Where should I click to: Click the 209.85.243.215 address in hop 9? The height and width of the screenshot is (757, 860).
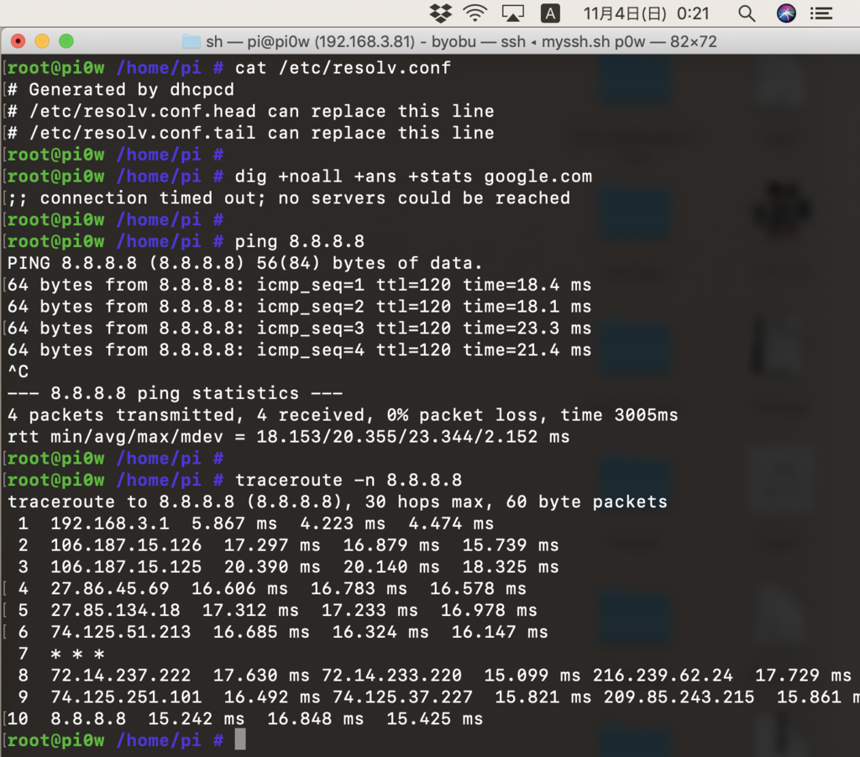(679, 697)
